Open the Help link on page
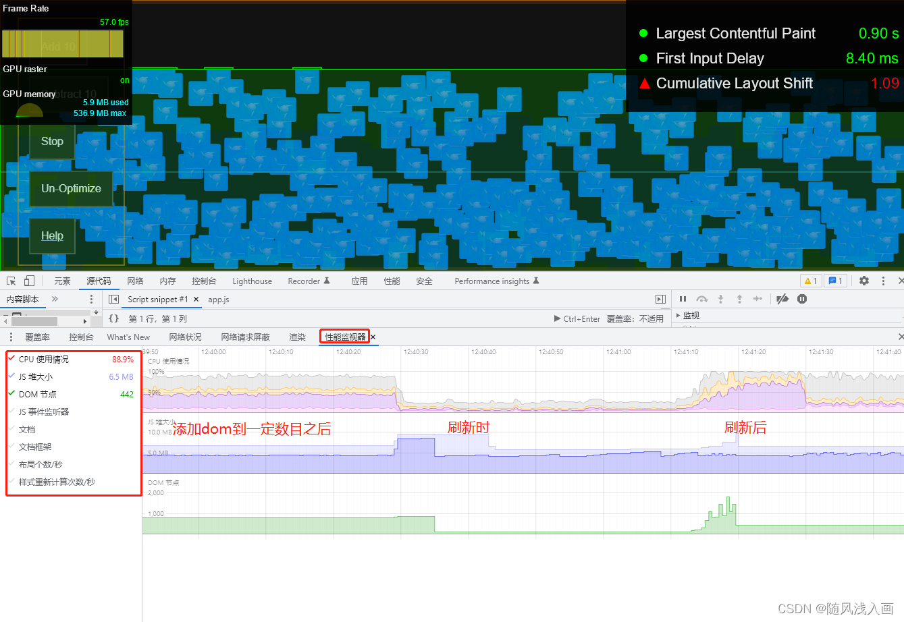Viewport: 904px width, 622px height. (x=52, y=235)
